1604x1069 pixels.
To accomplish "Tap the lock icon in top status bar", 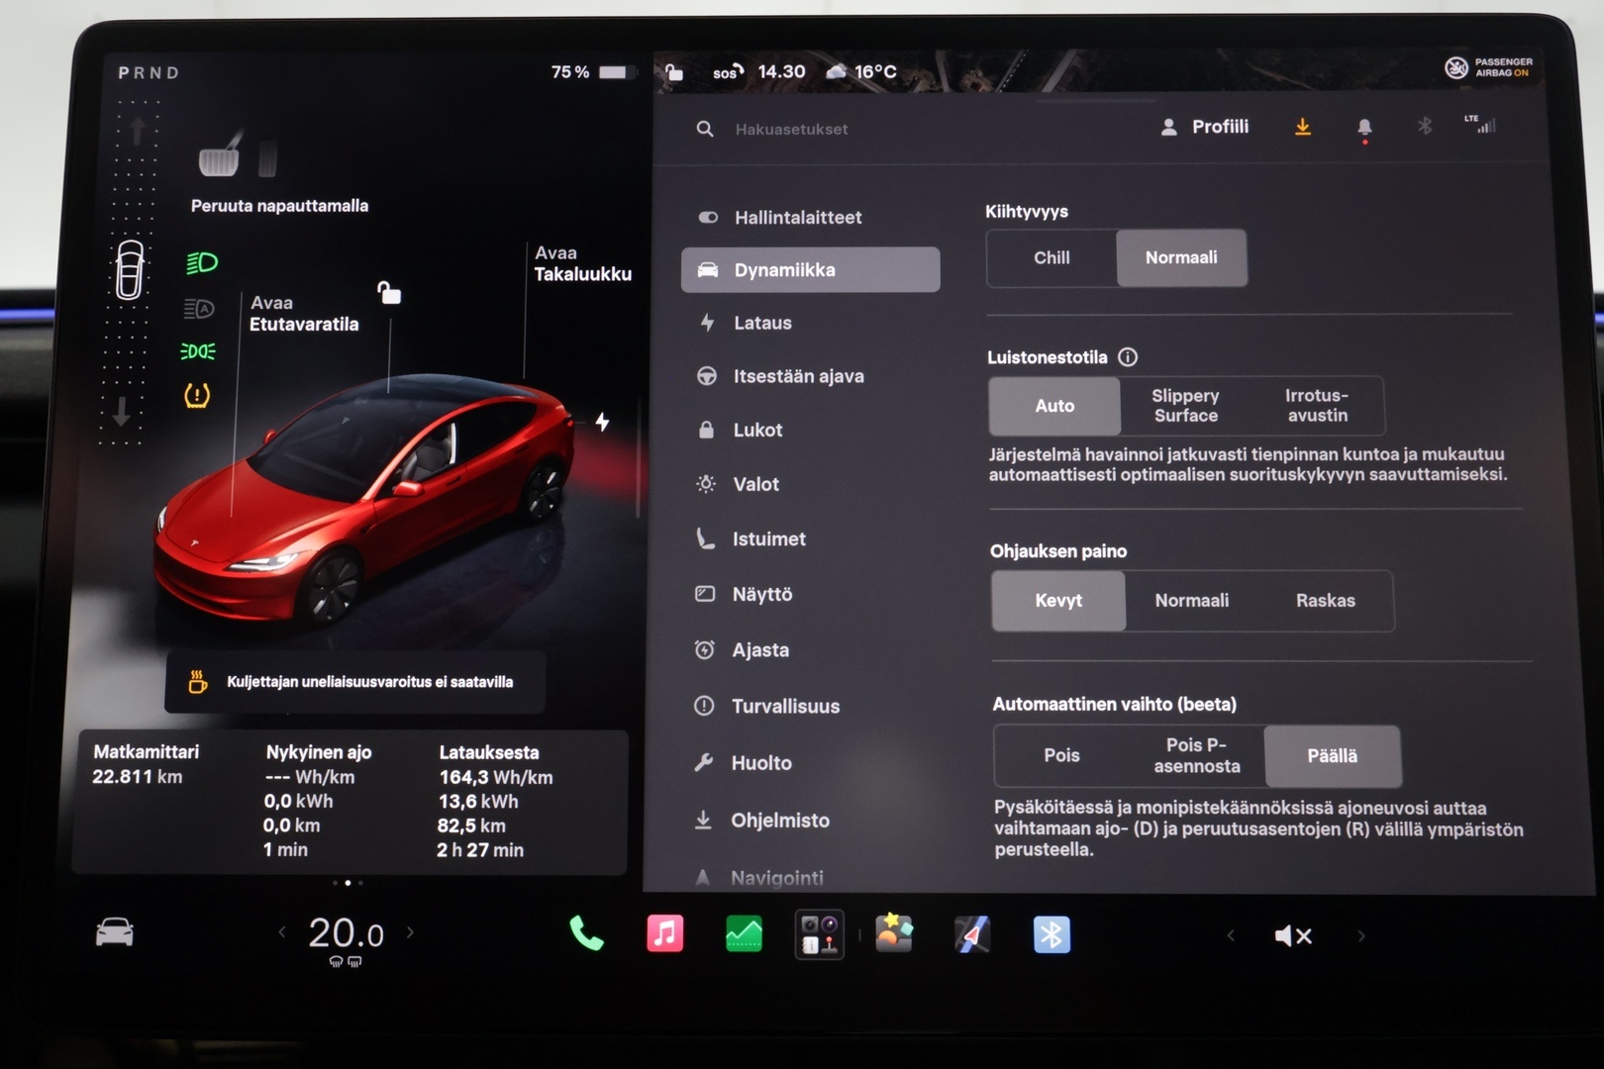I will point(673,71).
